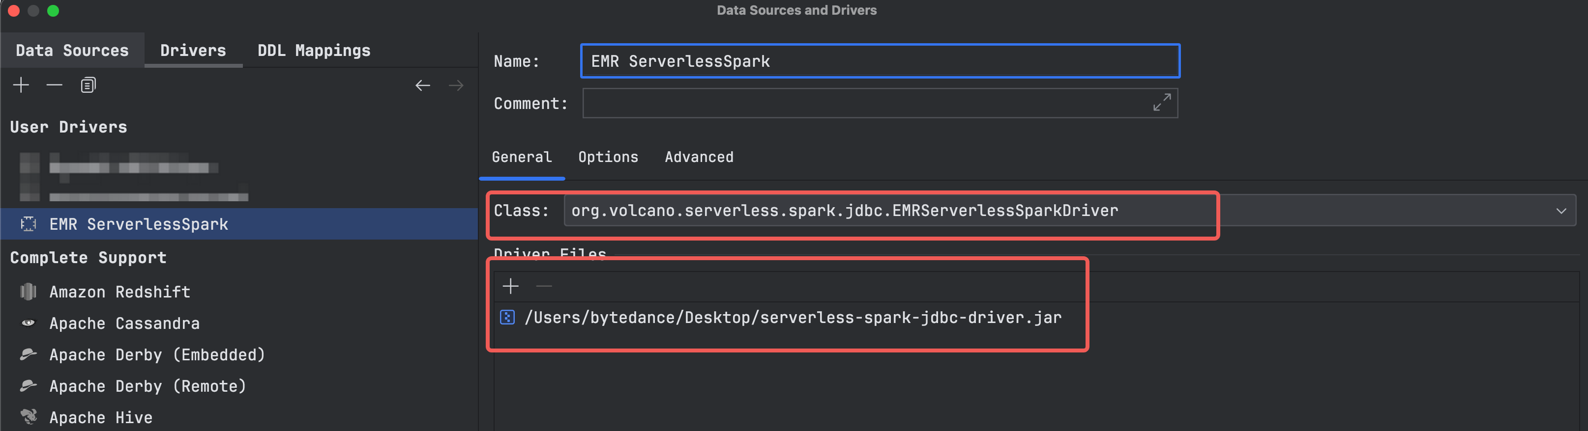
Task: Add a driver file with the plus icon
Action: tap(510, 286)
